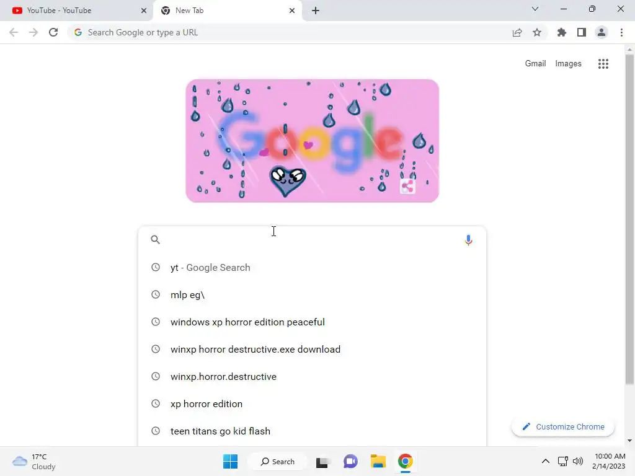
Task: Expand the tab search dropdown arrow
Action: [x=535, y=9]
